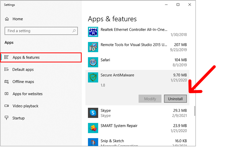The width and height of the screenshot is (248, 147).
Task: Click the 104 MB size value
Action: pyautogui.click(x=181, y=60)
